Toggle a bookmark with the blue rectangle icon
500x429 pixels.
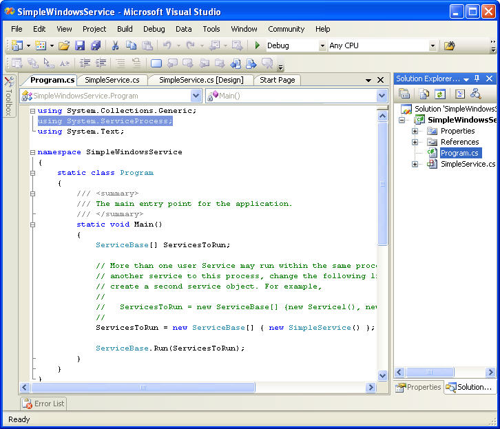pos(156,63)
